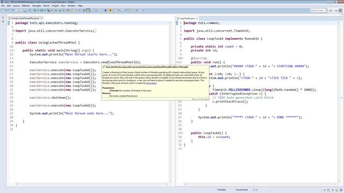Click "this.id = ++count;" line
The width and height of the screenshot is (344, 193).
(x=214, y=137)
